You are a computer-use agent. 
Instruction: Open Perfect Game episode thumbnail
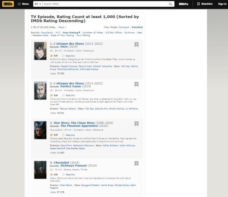[40, 90]
